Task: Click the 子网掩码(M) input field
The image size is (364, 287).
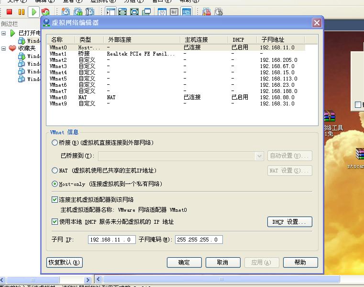Action: click(199, 240)
